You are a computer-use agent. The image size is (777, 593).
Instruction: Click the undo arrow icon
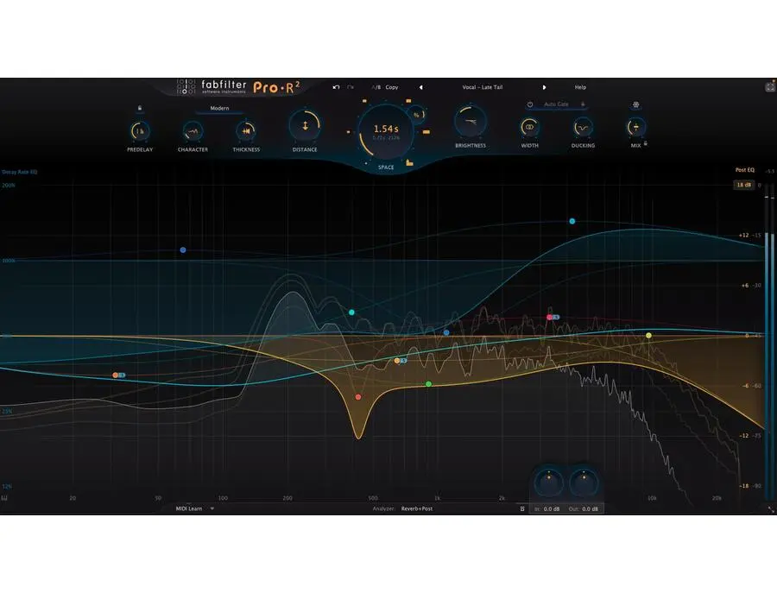click(x=336, y=87)
